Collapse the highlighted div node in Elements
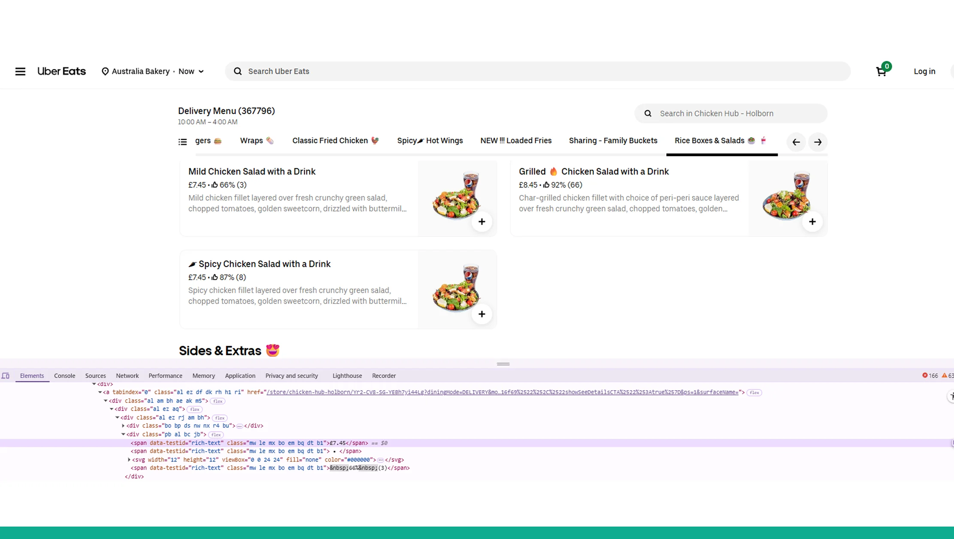 click(124, 434)
